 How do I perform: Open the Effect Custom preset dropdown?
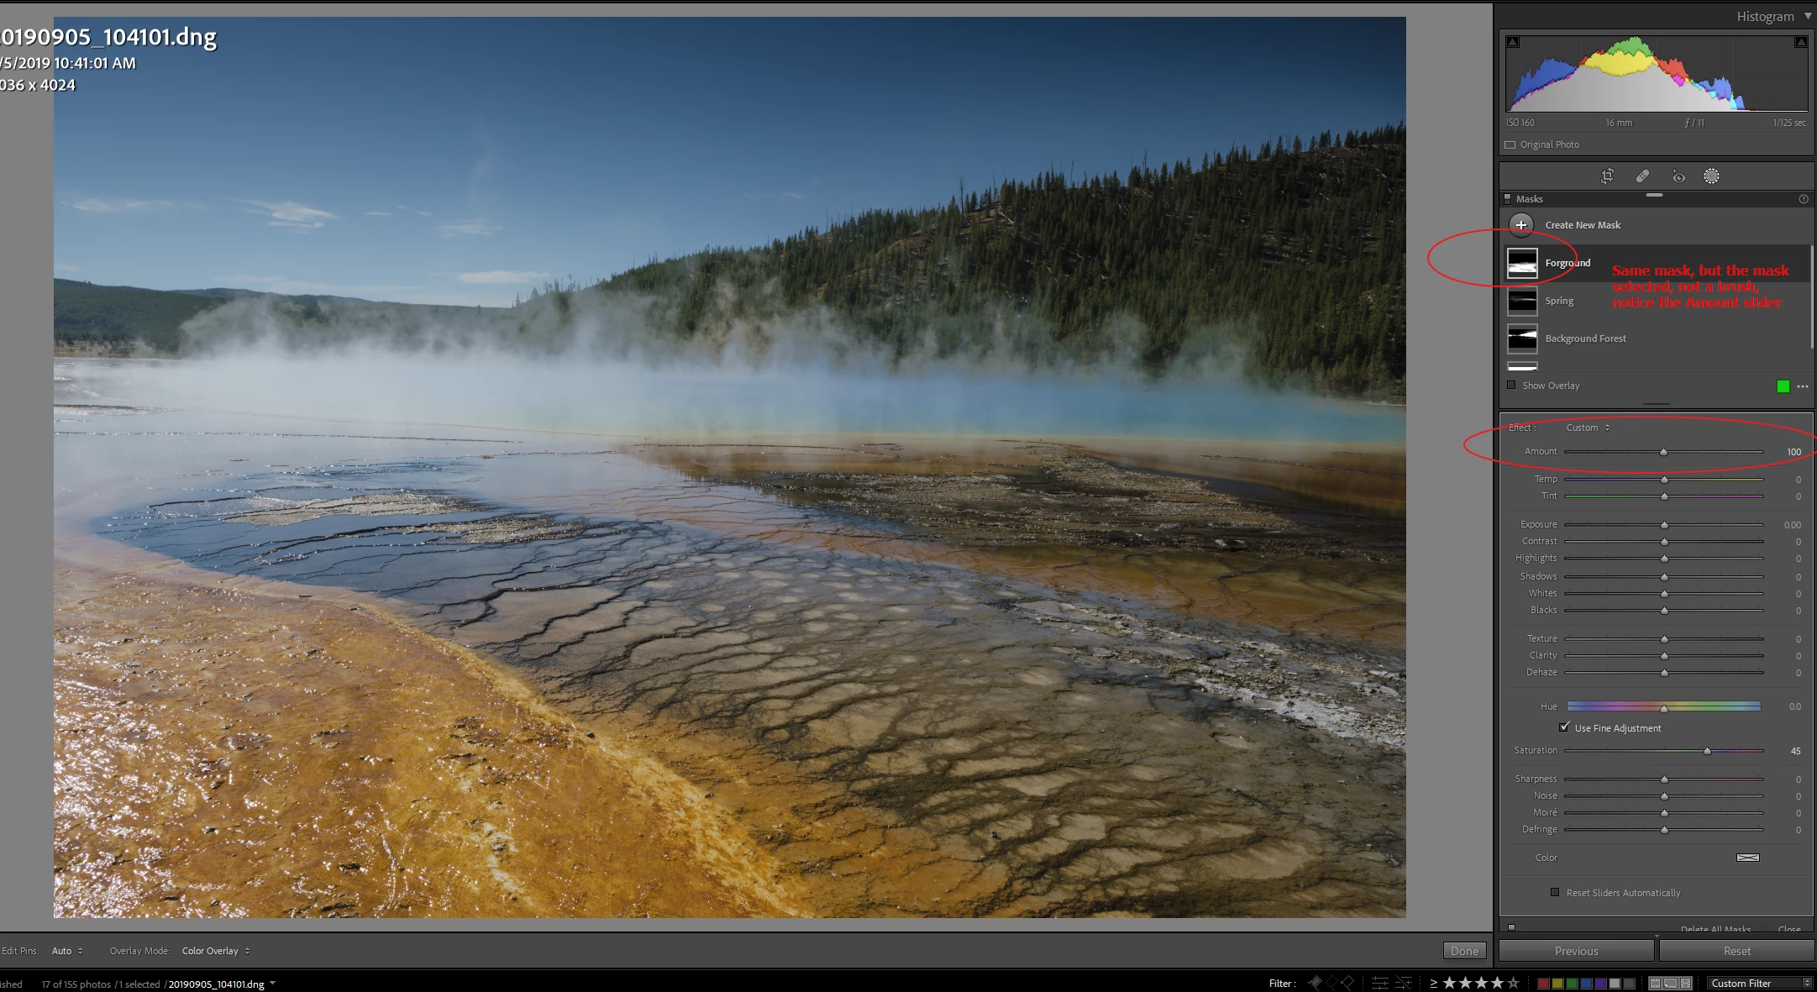coord(1588,428)
